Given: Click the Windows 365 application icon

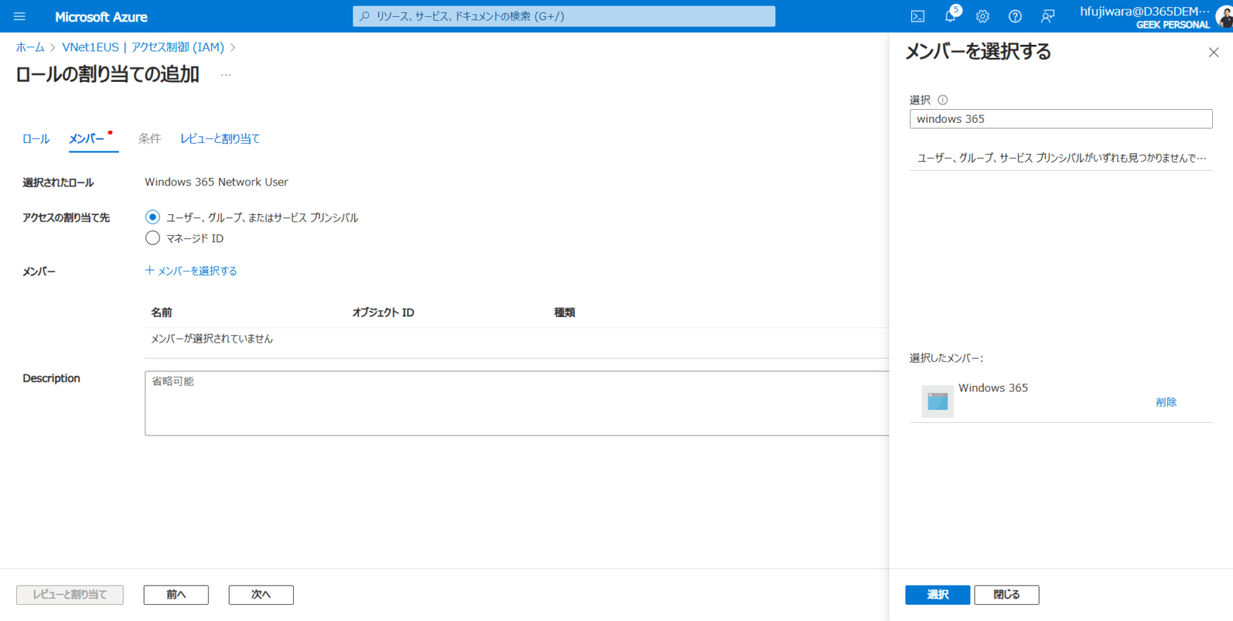Looking at the screenshot, I should pos(936,400).
